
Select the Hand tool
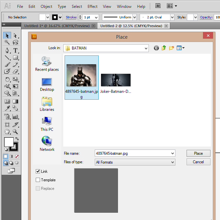click(x=7, y=131)
